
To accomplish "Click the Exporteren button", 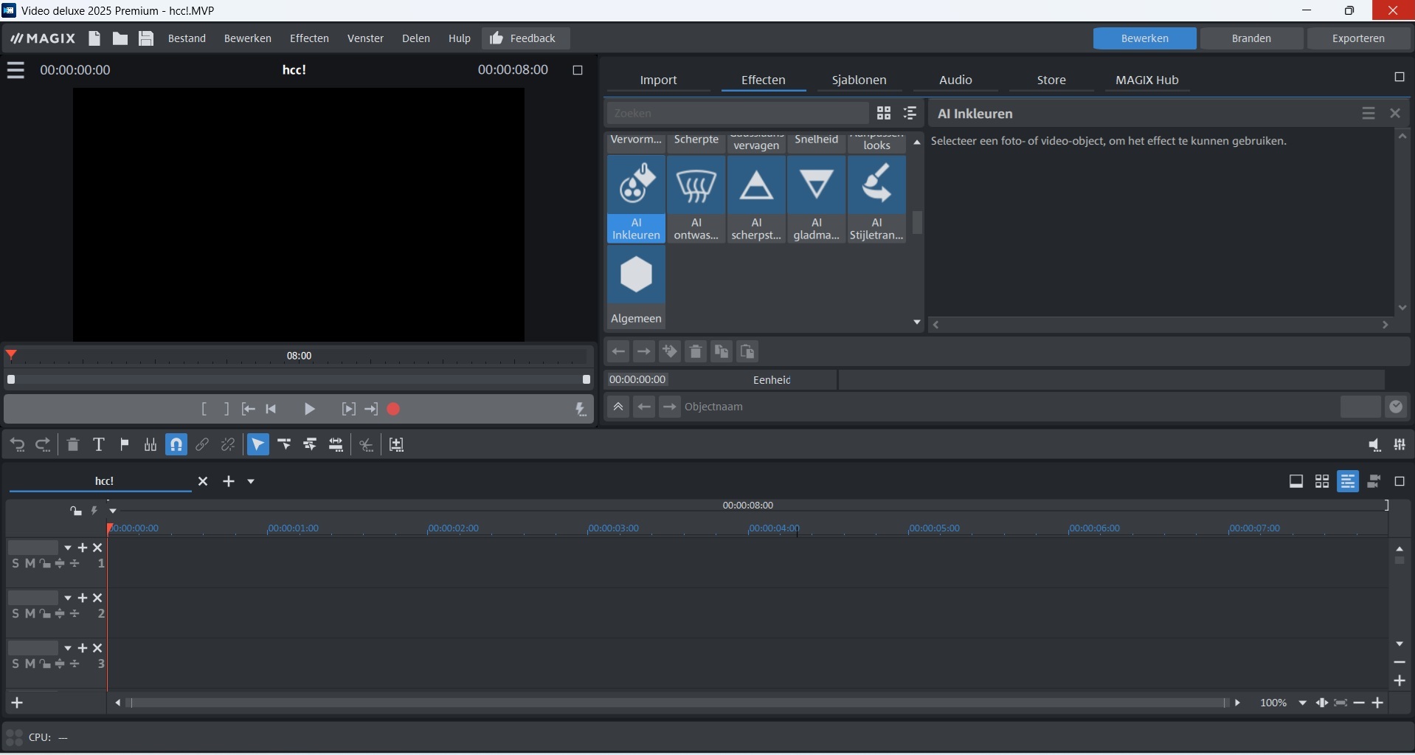I will point(1358,38).
